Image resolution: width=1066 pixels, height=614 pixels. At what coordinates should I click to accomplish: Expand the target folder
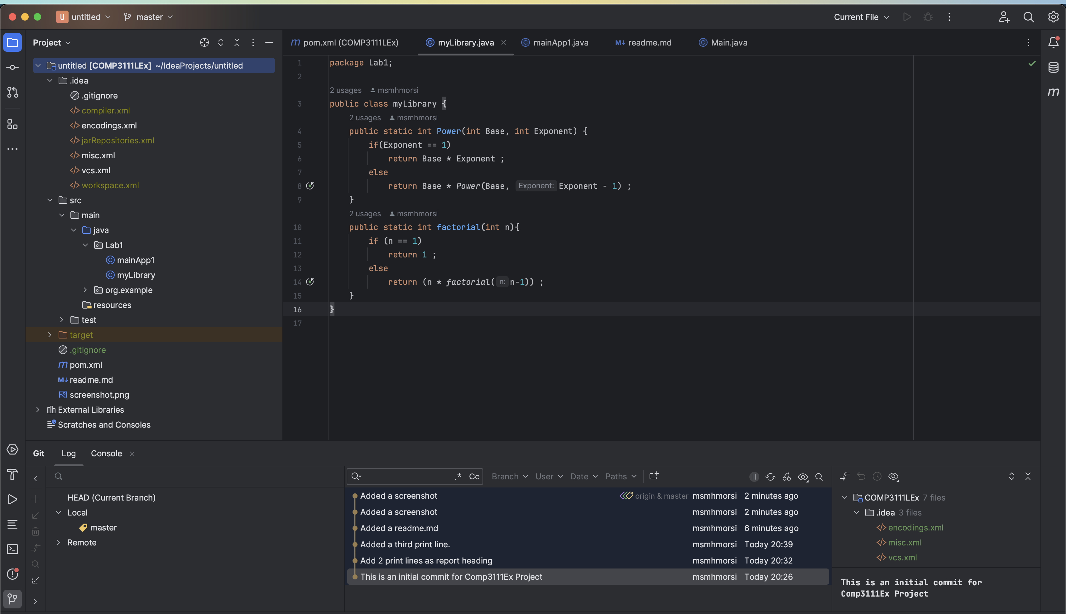pos(50,335)
